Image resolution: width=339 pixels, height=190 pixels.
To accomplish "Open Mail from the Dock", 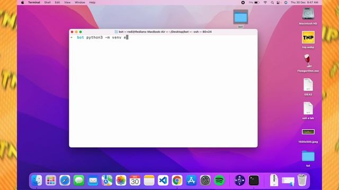I will tap(93, 180).
